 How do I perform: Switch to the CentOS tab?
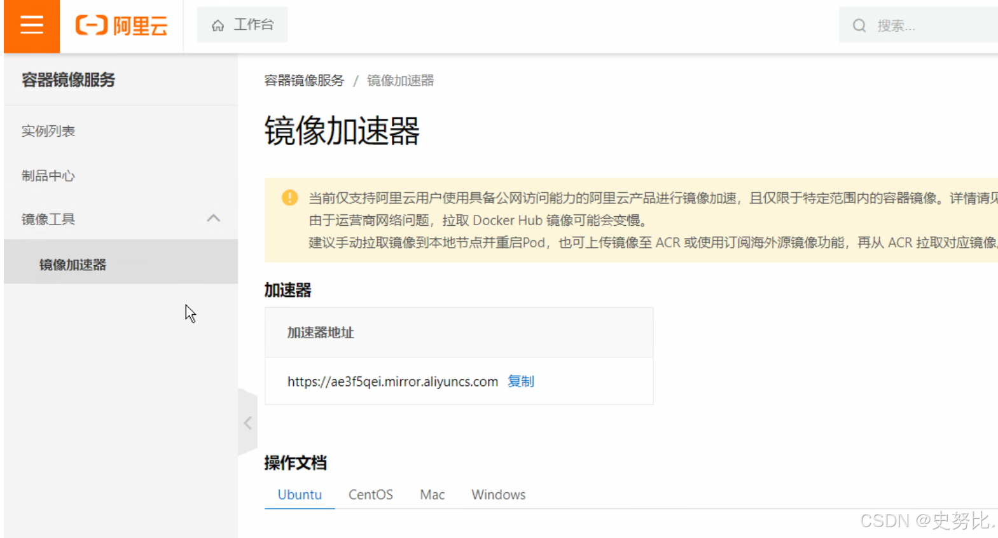click(x=371, y=495)
